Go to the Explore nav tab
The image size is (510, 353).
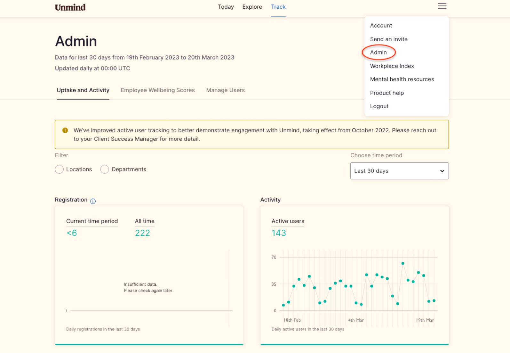pyautogui.click(x=252, y=7)
